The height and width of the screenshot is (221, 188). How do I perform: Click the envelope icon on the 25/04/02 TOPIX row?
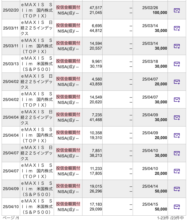point(177,99)
